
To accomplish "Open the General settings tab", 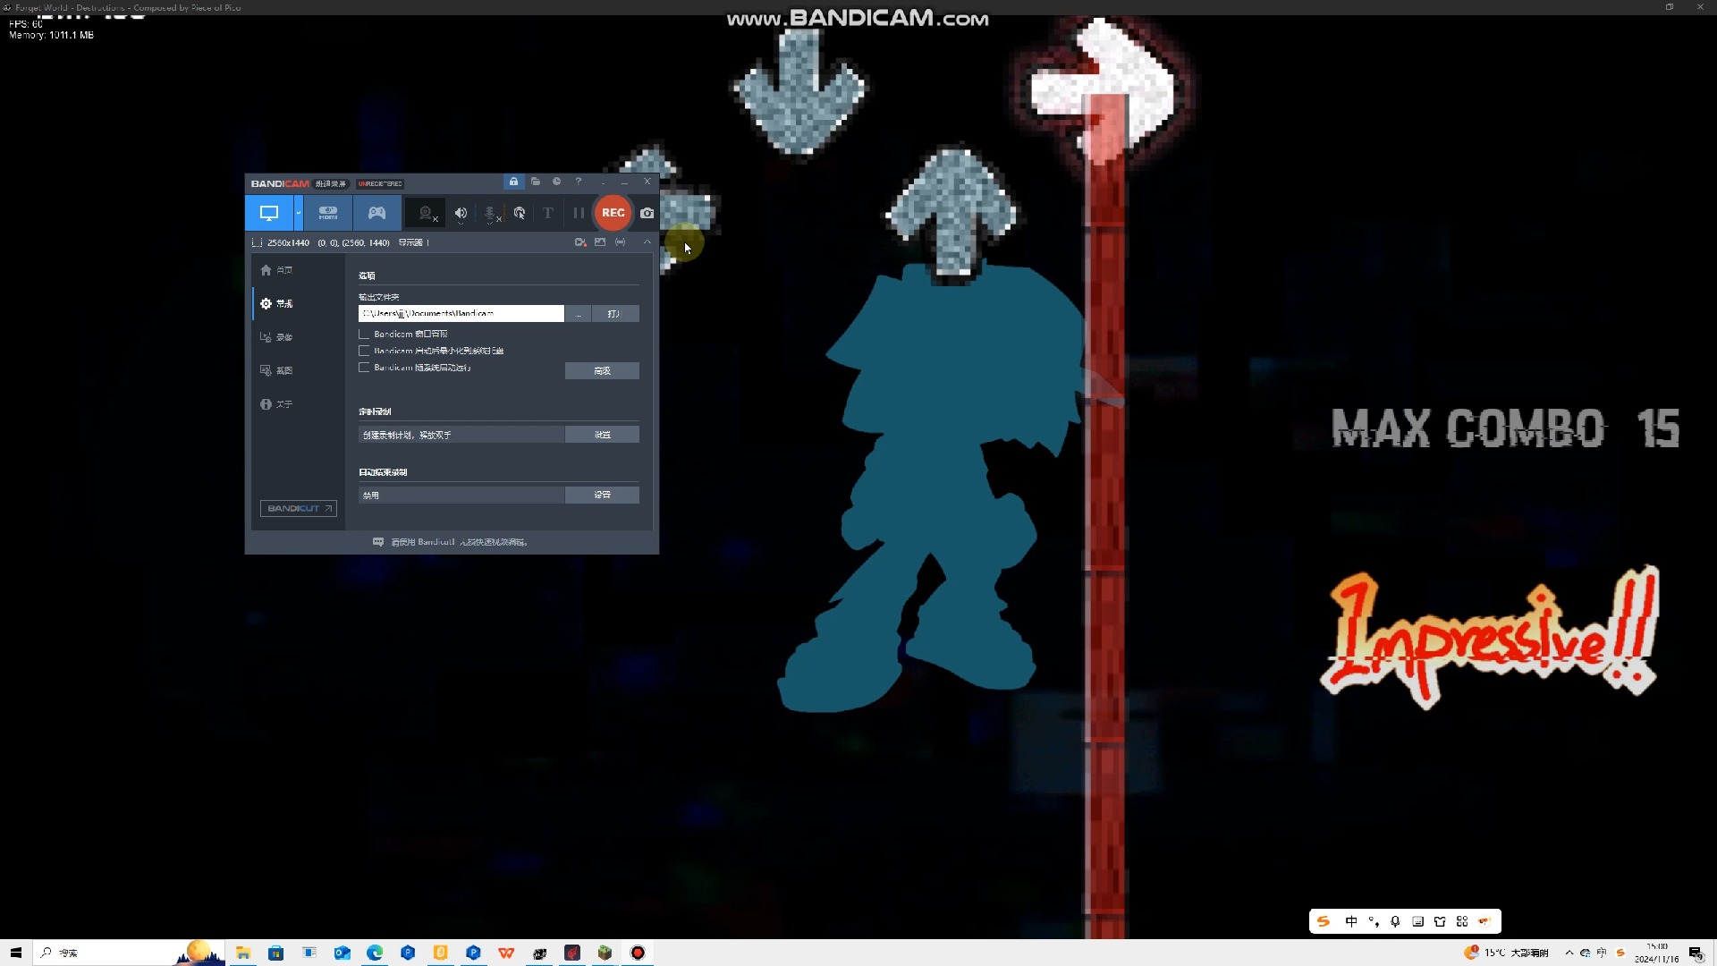I will pyautogui.click(x=277, y=304).
